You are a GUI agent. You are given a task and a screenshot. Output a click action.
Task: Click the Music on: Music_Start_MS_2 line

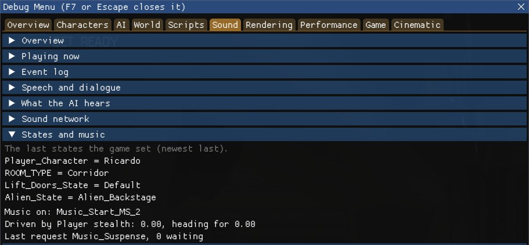click(72, 212)
